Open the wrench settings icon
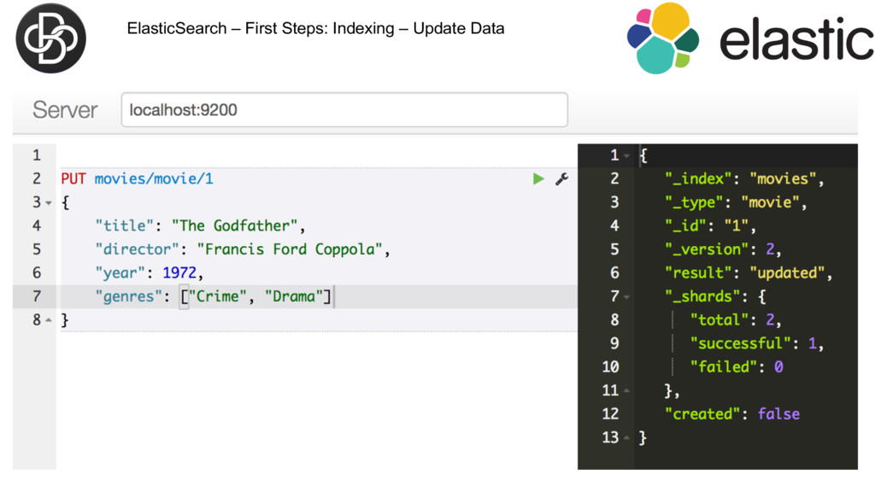The width and height of the screenshot is (875, 492). [x=561, y=179]
